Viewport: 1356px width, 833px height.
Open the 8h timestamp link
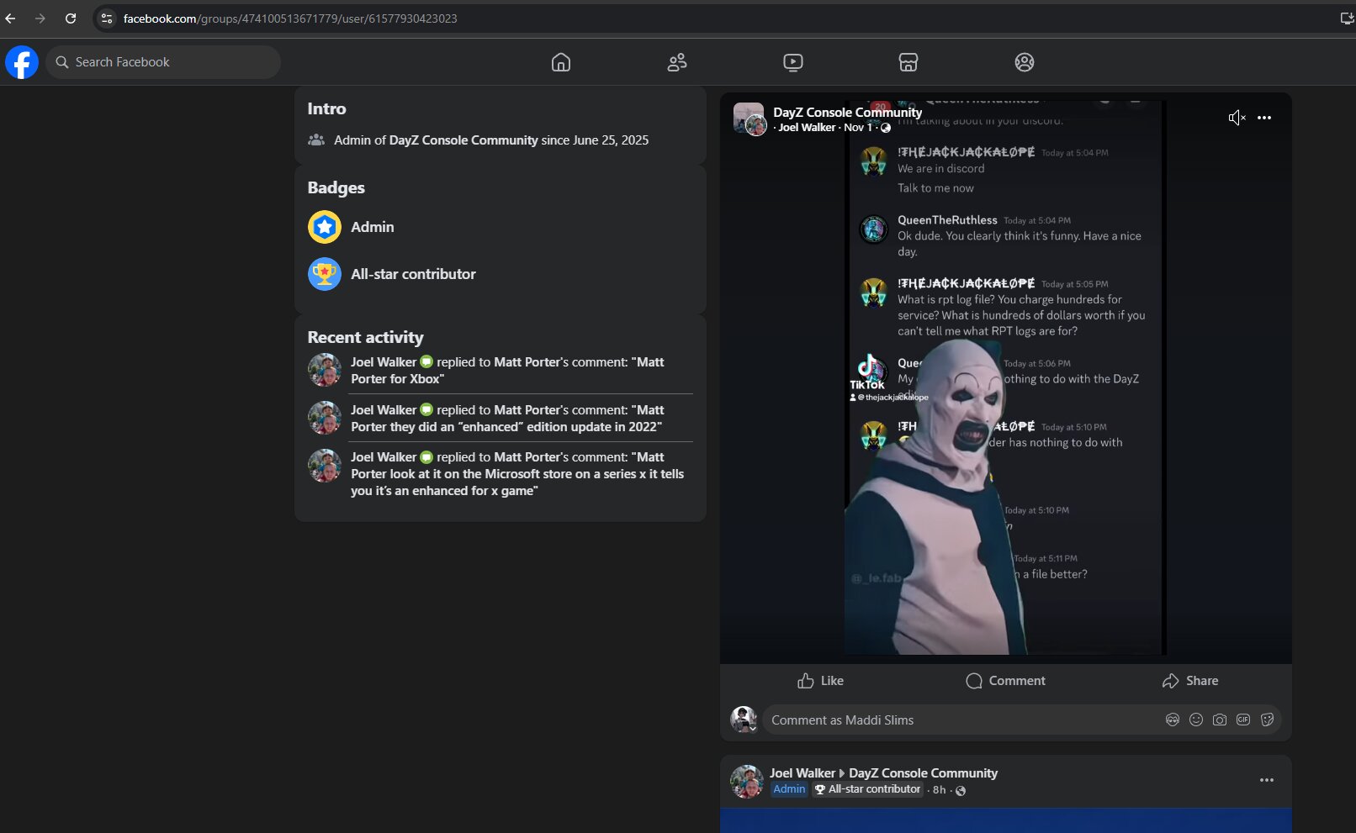[x=939, y=790]
